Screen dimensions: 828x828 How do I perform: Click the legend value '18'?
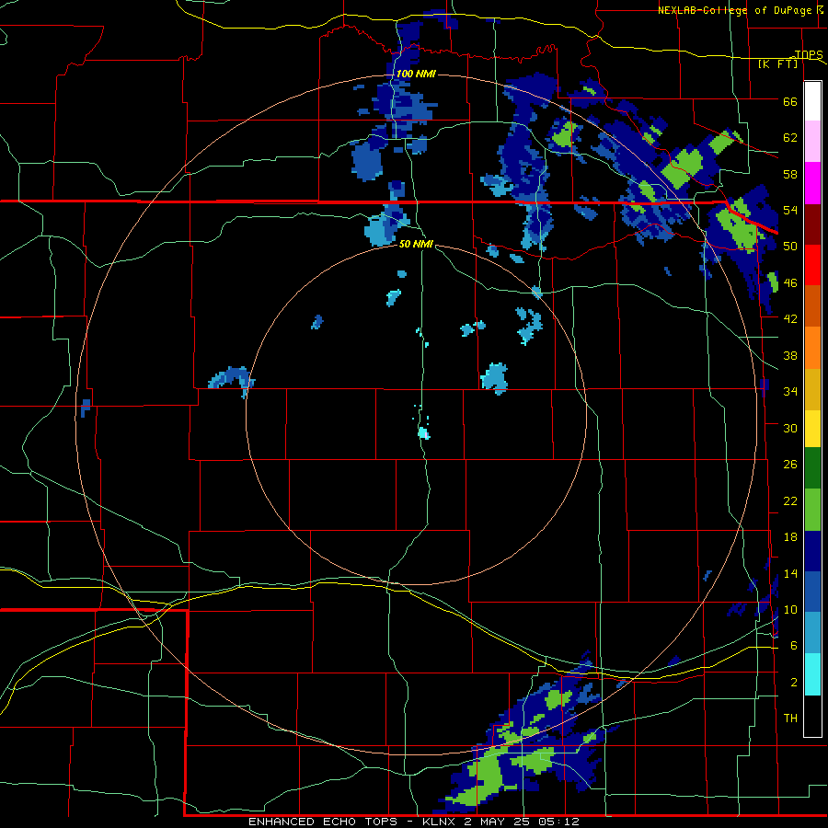point(790,537)
